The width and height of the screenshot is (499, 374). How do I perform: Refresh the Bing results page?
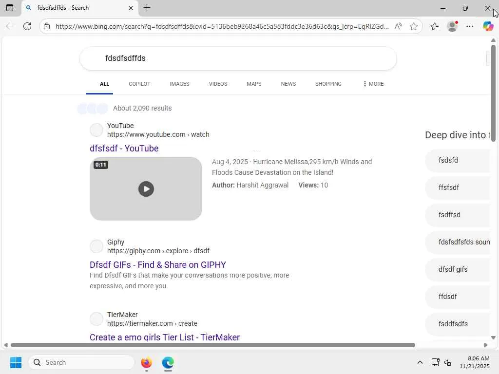click(27, 26)
